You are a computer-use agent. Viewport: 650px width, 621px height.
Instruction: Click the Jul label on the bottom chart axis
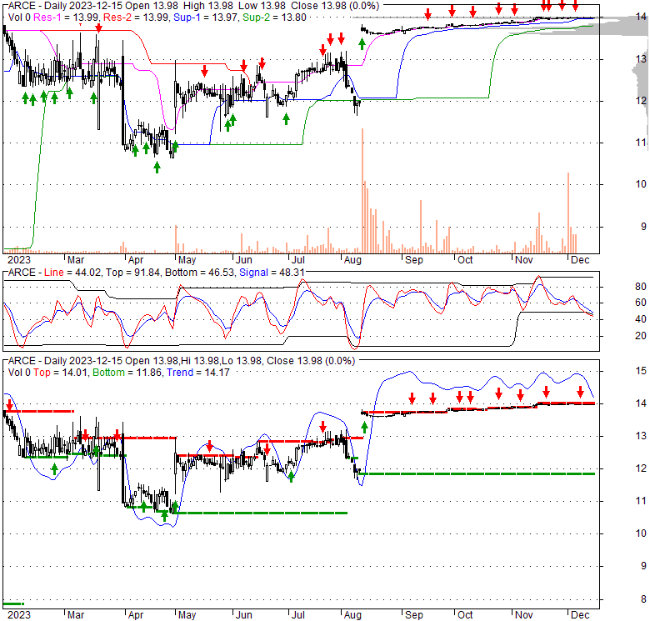(x=298, y=615)
